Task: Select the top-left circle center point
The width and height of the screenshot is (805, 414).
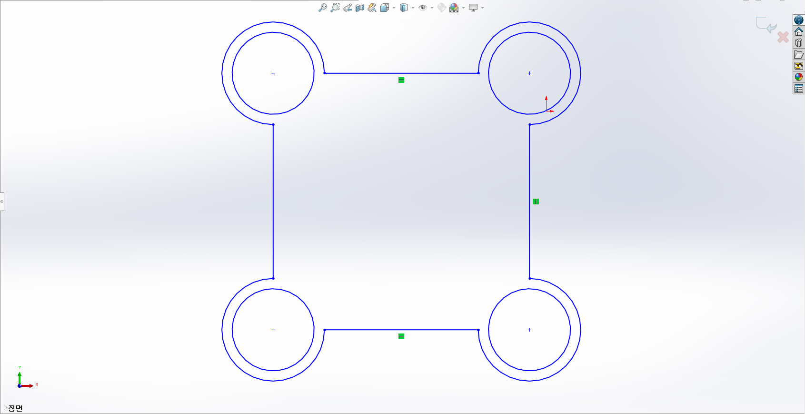Action: point(273,73)
